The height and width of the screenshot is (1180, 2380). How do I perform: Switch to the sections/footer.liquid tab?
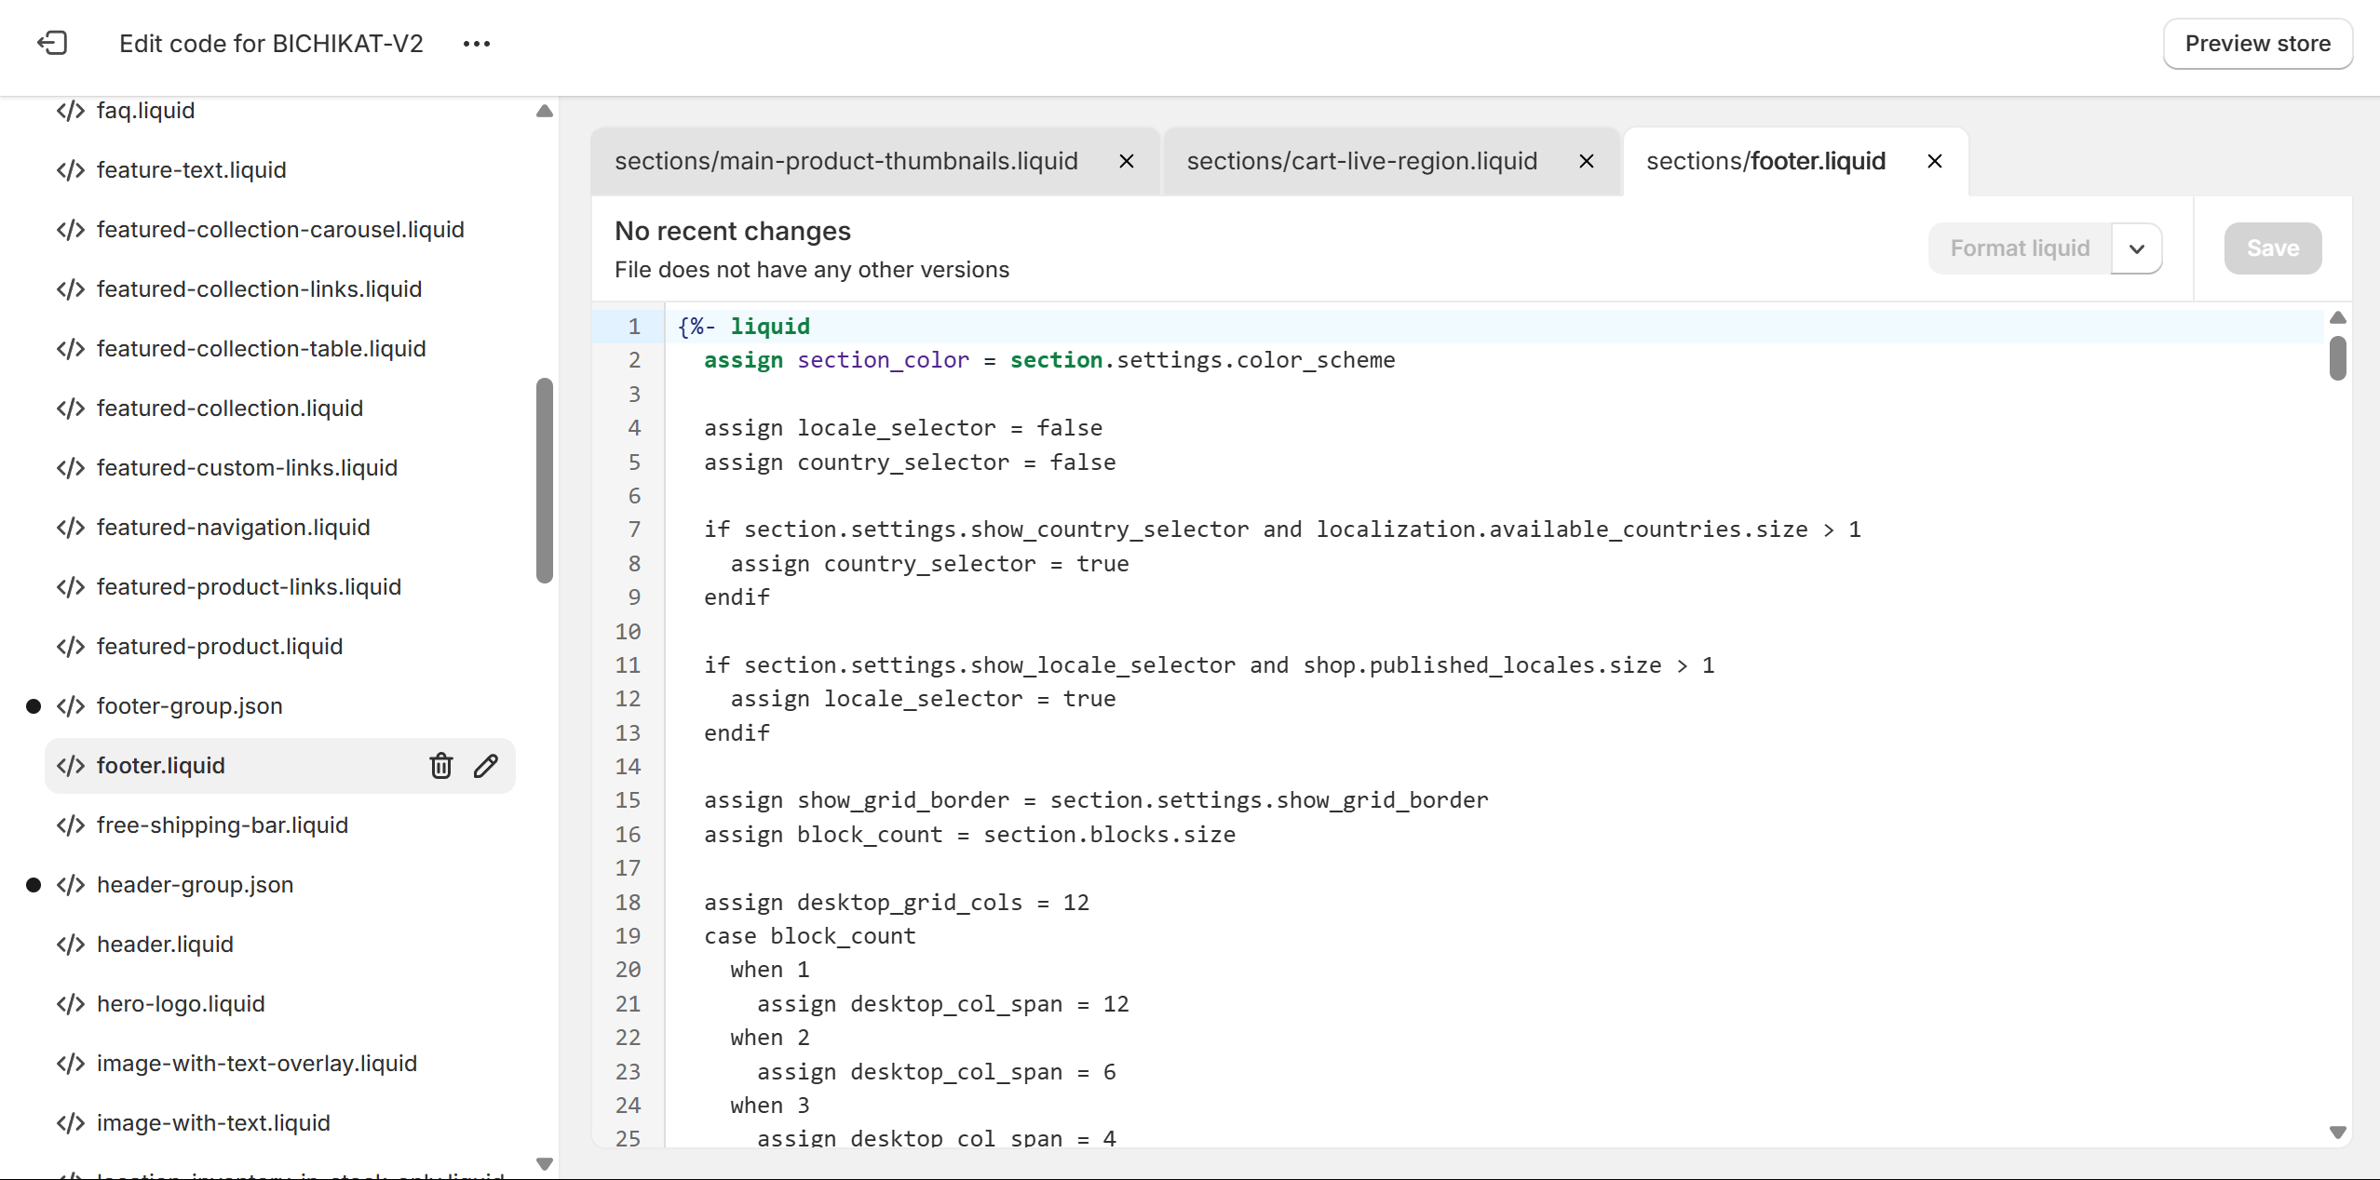[x=1765, y=160]
